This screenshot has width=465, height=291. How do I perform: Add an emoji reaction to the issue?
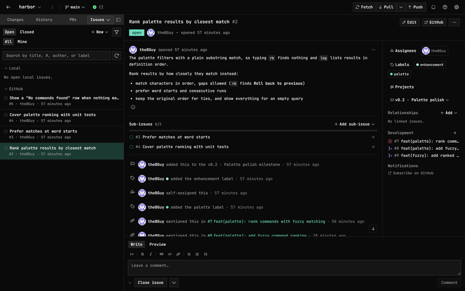[133, 107]
